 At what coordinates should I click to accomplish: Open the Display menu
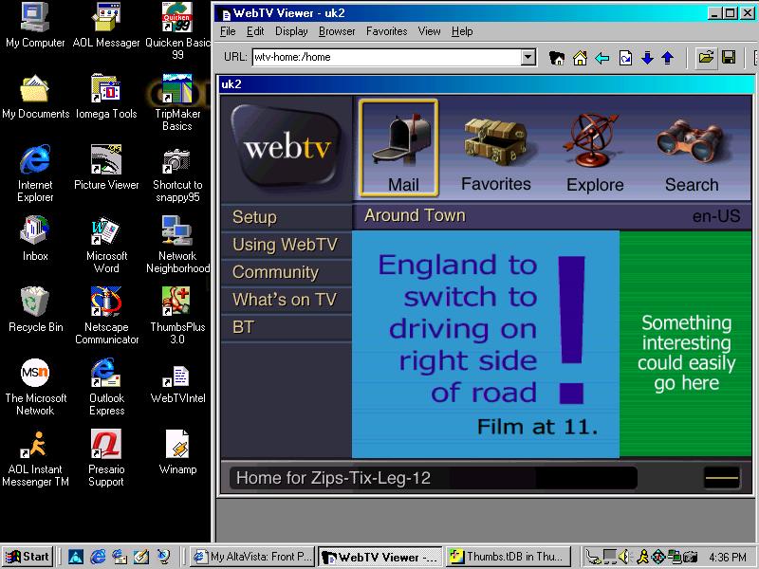[x=291, y=31]
